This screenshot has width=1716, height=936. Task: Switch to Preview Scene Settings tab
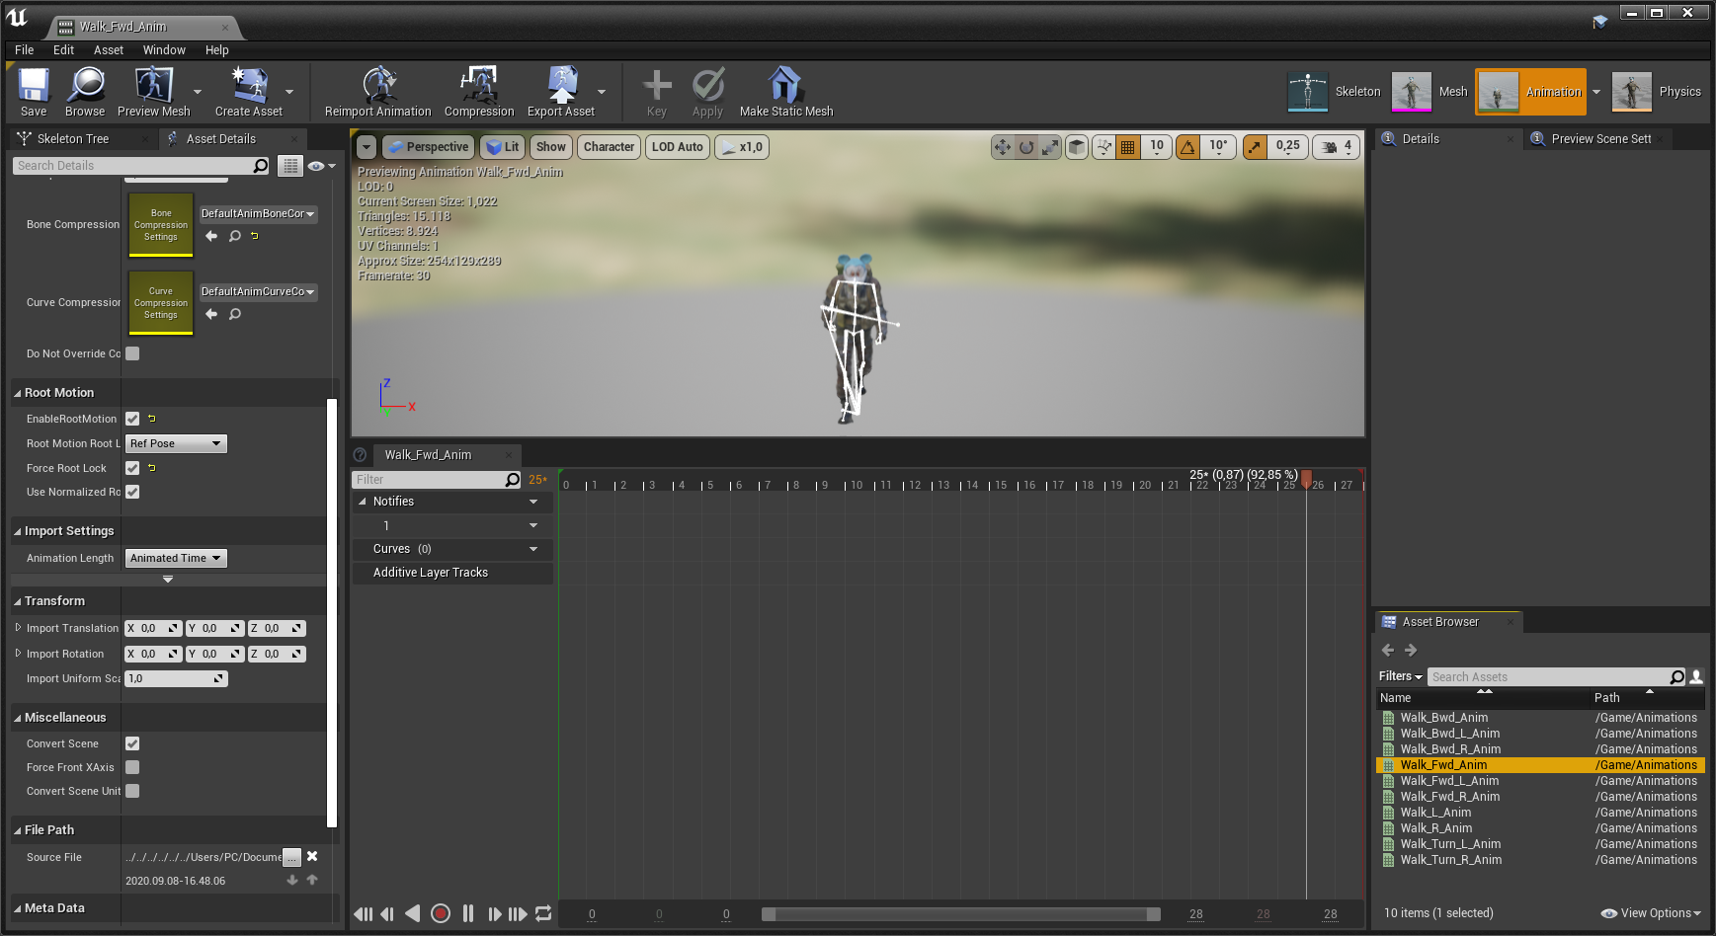pyautogui.click(x=1600, y=139)
